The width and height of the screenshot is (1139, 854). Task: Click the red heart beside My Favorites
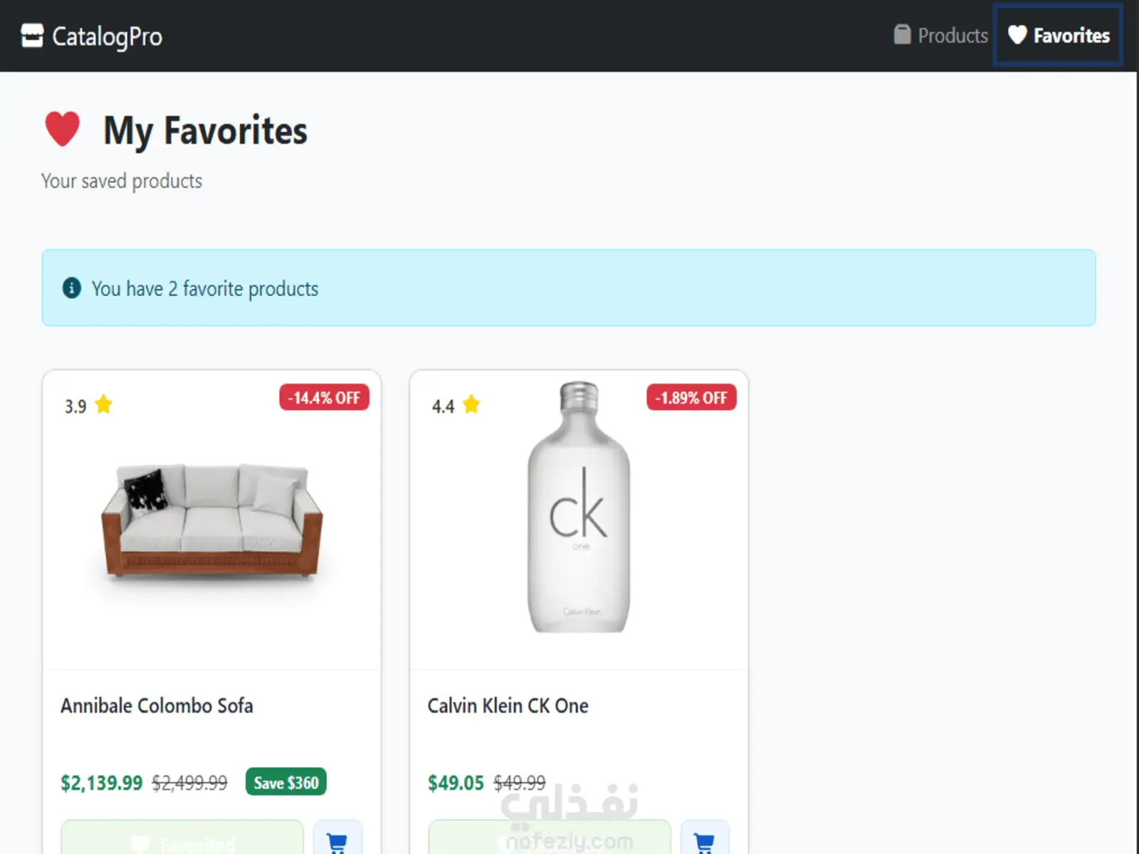[x=63, y=130]
